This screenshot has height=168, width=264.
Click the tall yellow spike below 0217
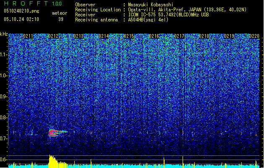(x=183, y=162)
